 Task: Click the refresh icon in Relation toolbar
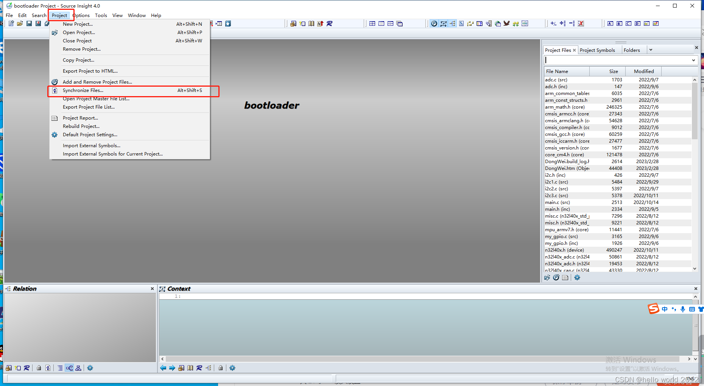[x=48, y=368]
